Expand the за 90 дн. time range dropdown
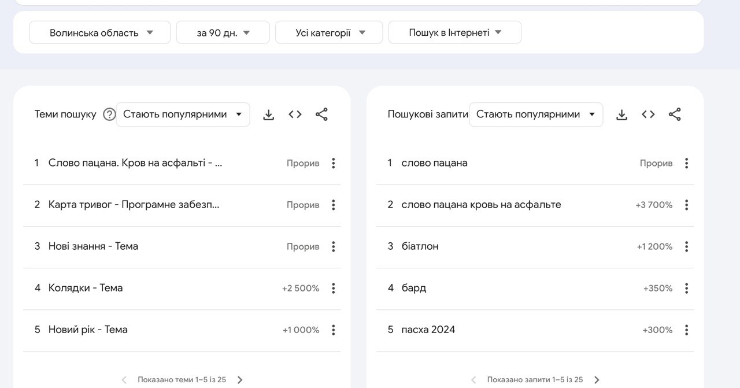 (x=223, y=32)
